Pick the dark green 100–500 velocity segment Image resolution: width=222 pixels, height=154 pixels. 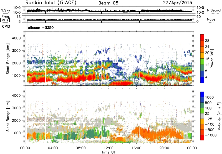click(202, 105)
